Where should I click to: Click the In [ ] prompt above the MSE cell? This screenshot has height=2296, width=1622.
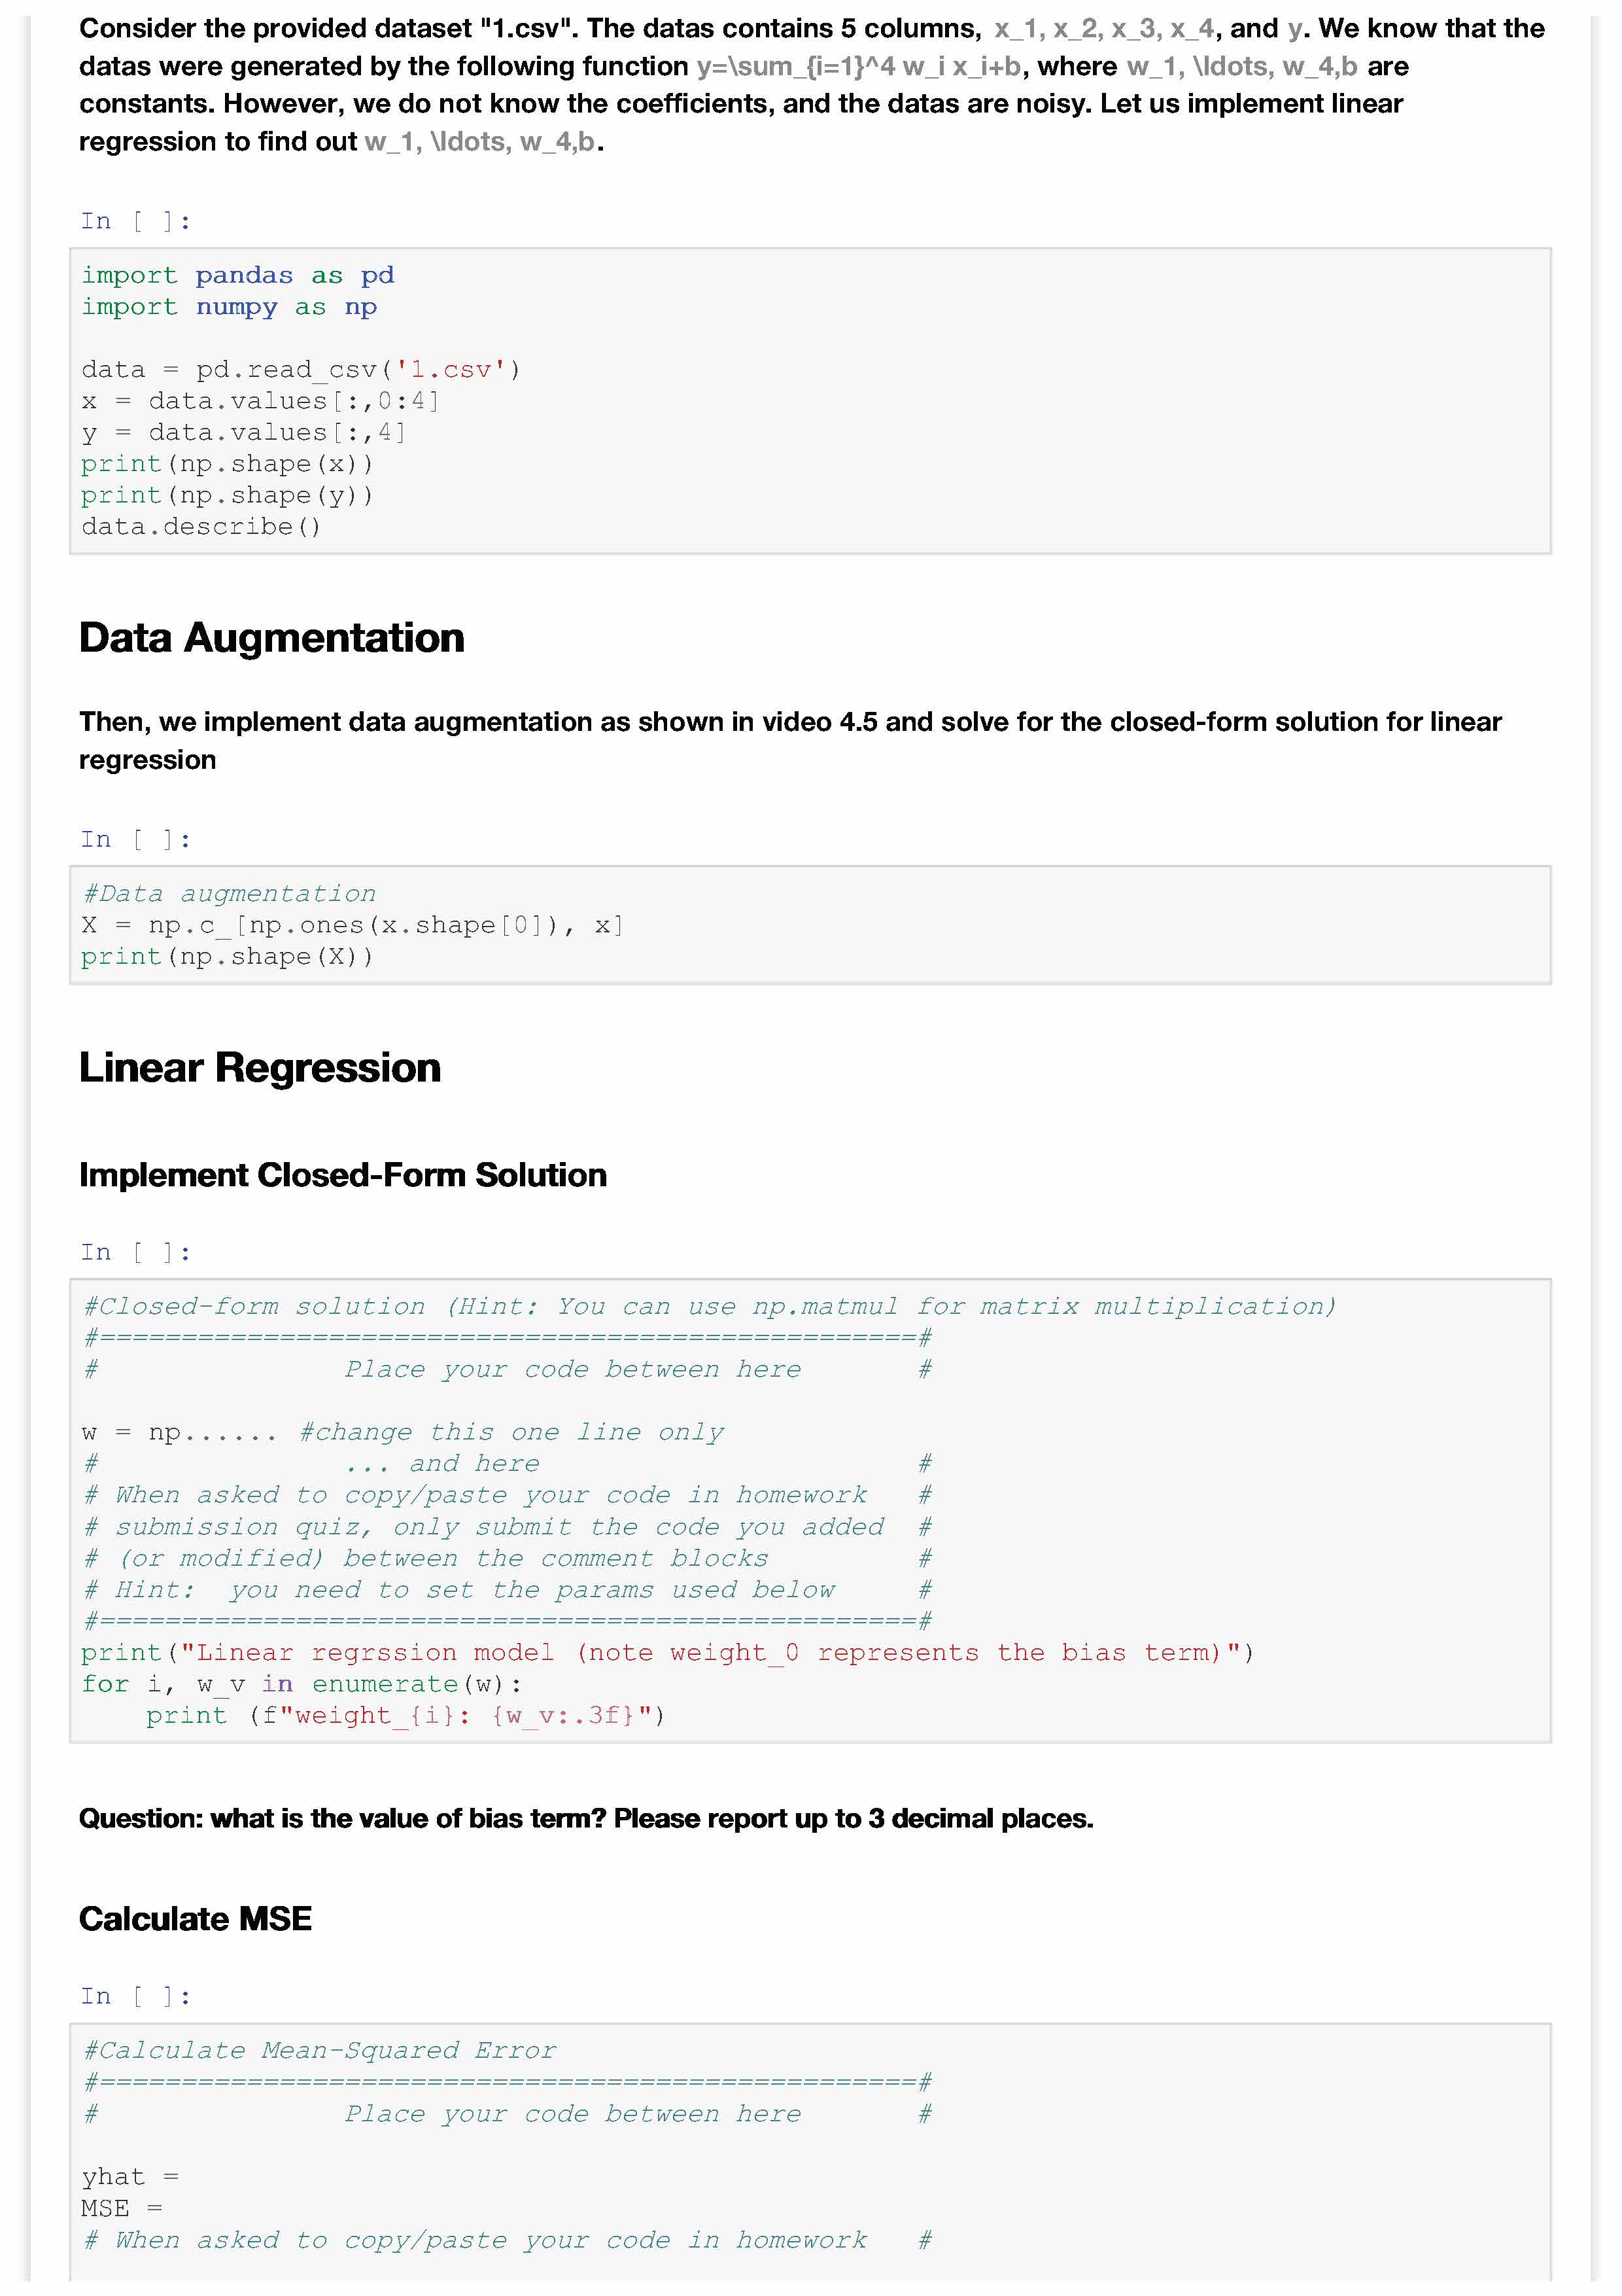click(x=135, y=1995)
